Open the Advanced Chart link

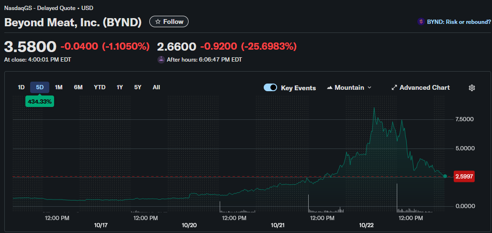[x=421, y=88]
